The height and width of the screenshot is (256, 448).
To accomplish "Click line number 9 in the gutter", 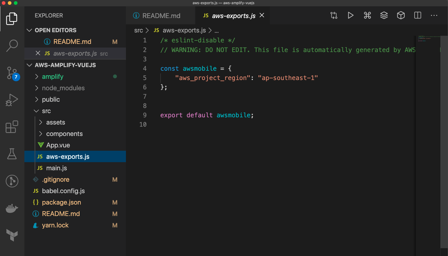I will coord(145,115).
